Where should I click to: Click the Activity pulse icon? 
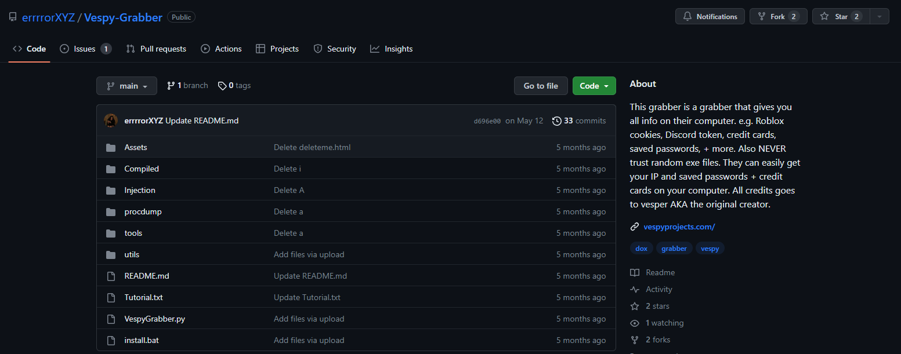635,289
